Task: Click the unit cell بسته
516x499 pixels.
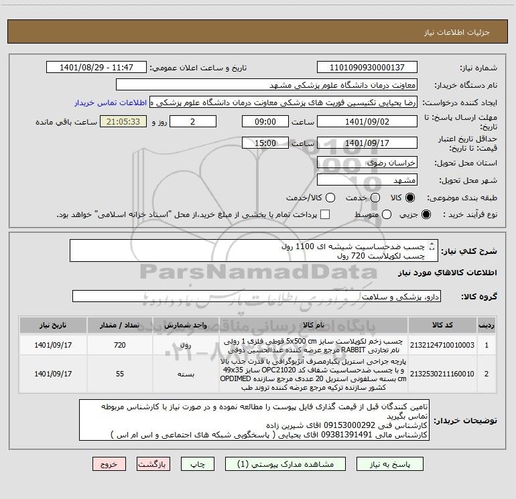Action: [x=186, y=374]
